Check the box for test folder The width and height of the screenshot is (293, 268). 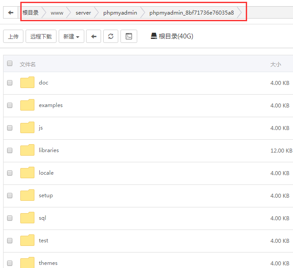(10, 241)
